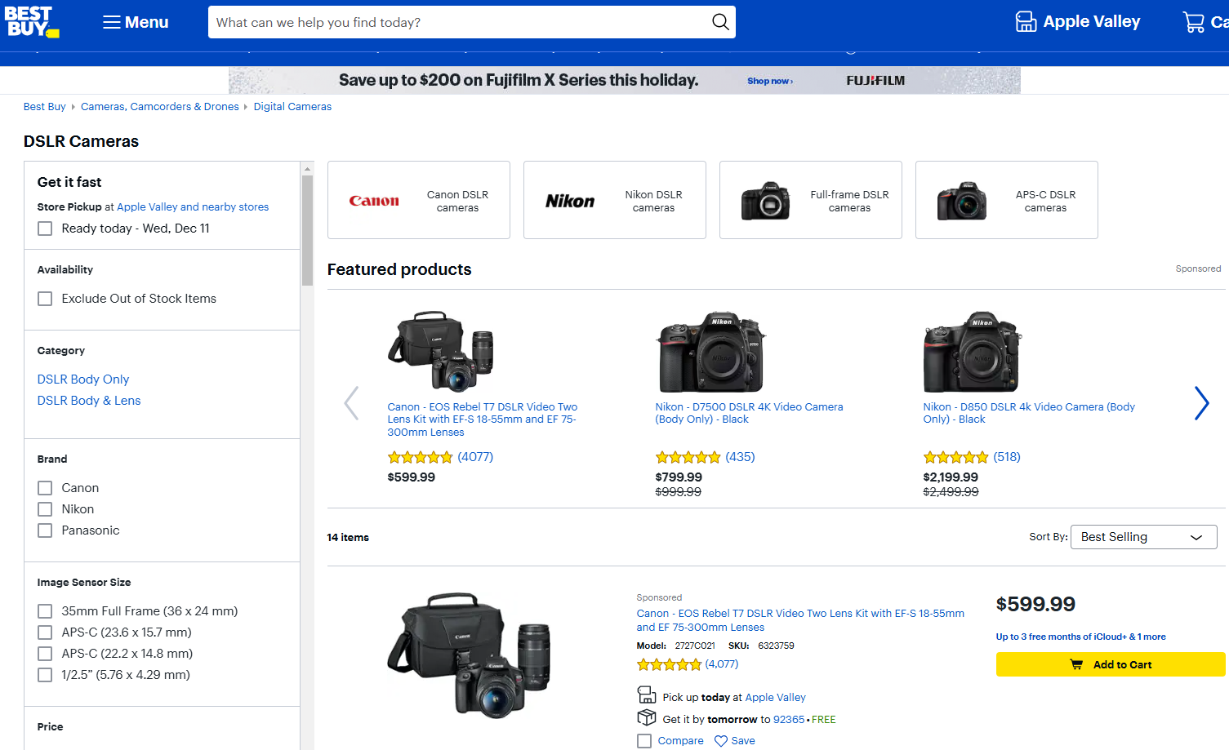The image size is (1229, 750).
Task: Change delivery ZIP code 92365
Action: pyautogui.click(x=789, y=720)
